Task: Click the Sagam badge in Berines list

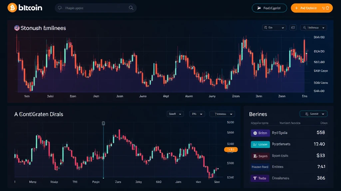Action: click(260, 156)
